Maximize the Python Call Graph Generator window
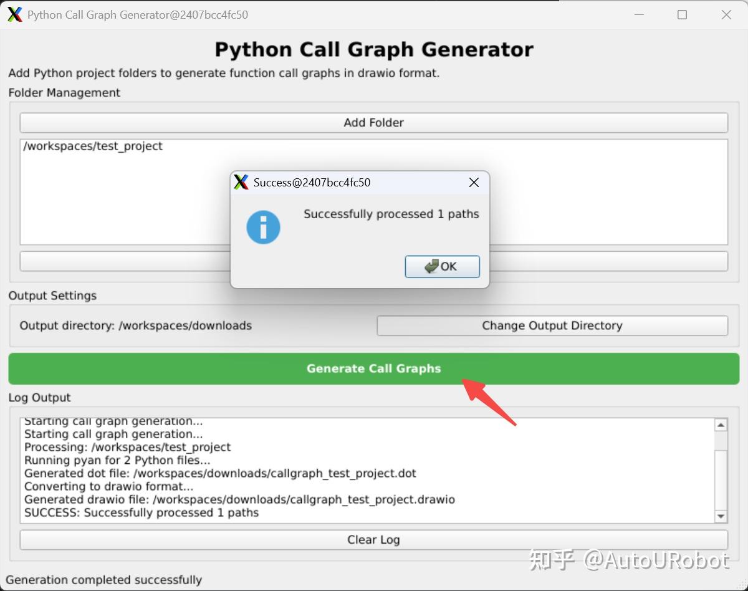 click(682, 14)
